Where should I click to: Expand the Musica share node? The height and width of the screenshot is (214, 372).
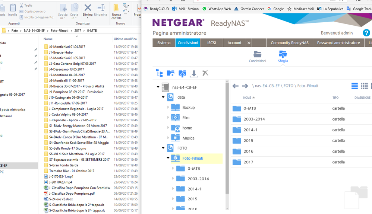click(168, 138)
